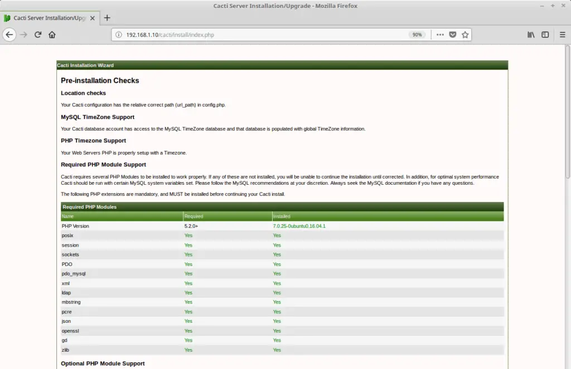
Task: Click the Cacti Installation Wizard title bar
Action: click(282, 65)
